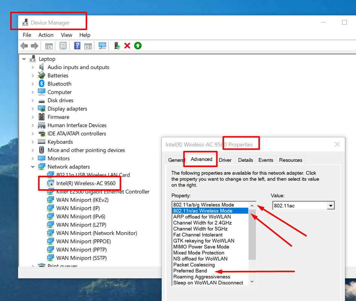The height and width of the screenshot is (301, 356).
Task: Close the Wireless-AC 9560 Properties dialog
Action: pos(337,144)
